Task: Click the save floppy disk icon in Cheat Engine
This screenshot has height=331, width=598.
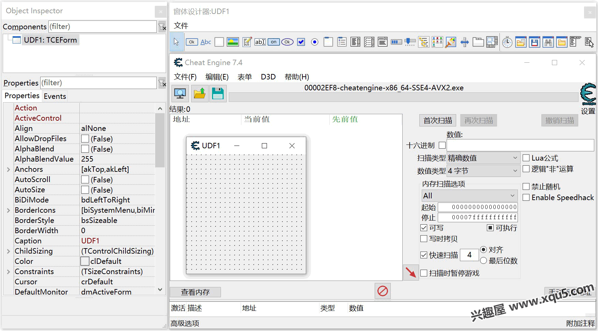Action: click(x=218, y=93)
